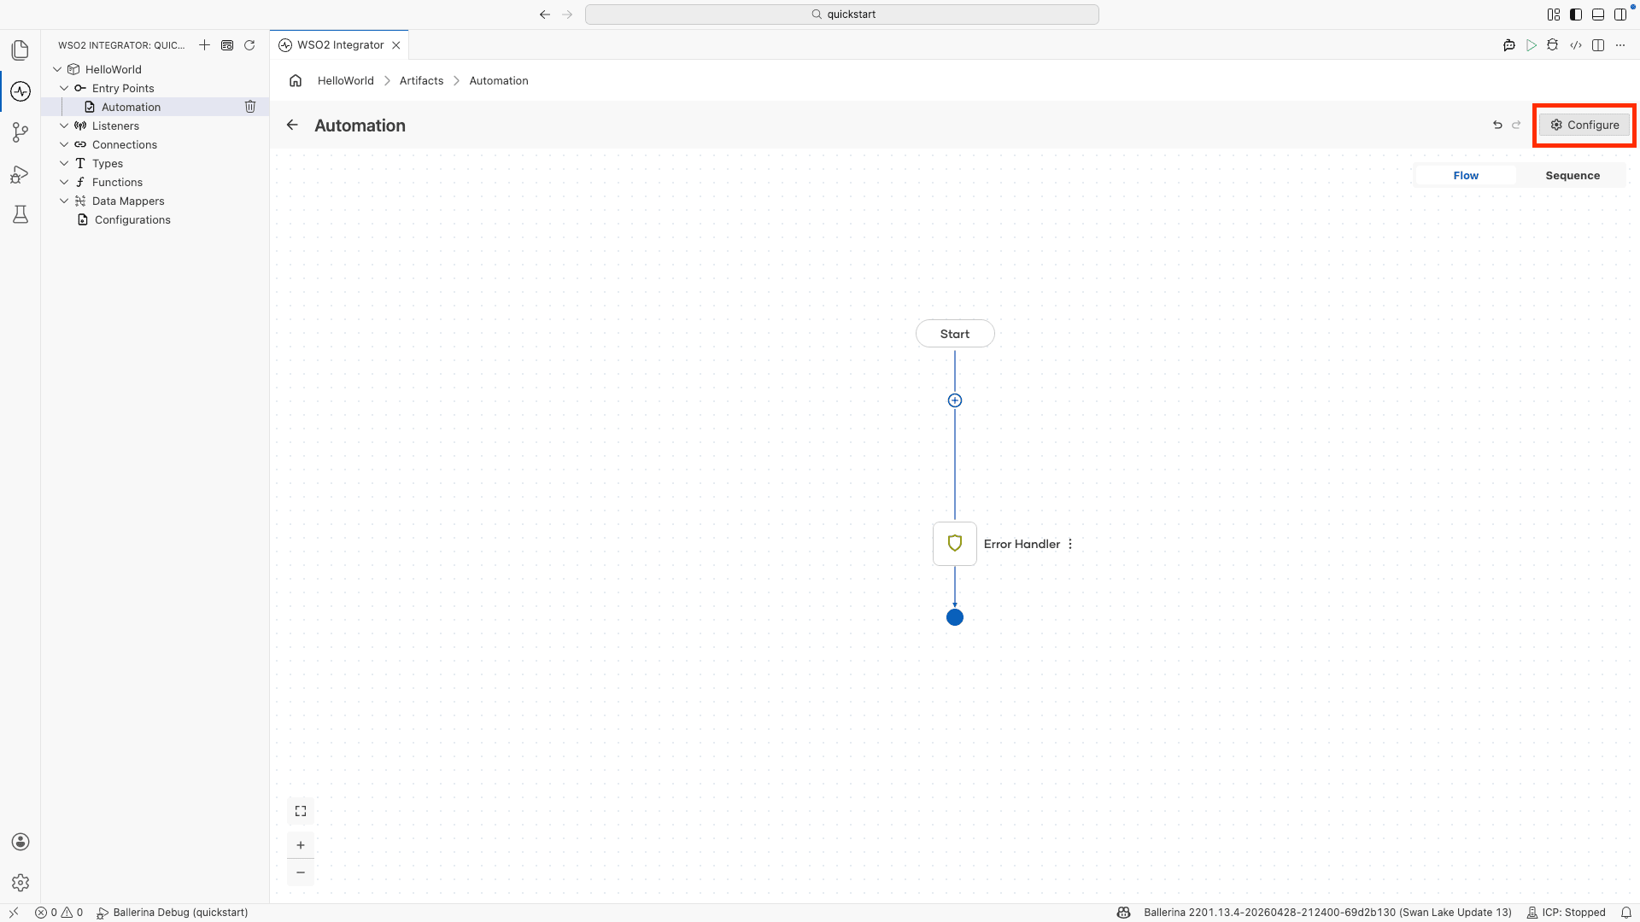Click Automation in the breadcrumb
Image resolution: width=1640 pixels, height=922 pixels.
499,80
